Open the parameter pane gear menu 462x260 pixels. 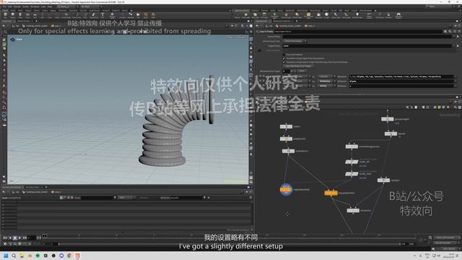point(445,31)
